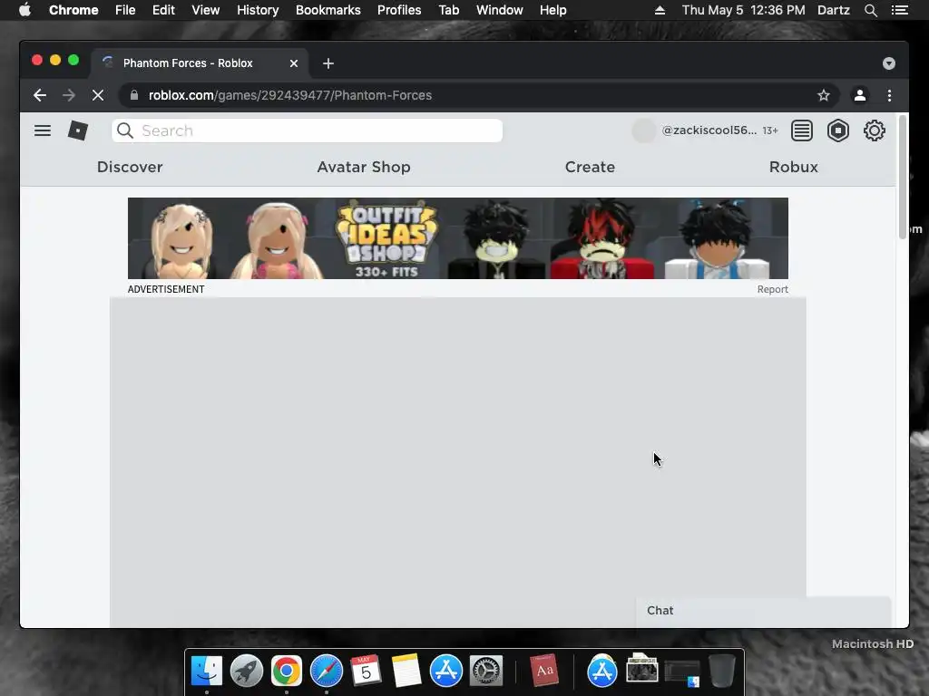
Task: Open the Robux page link
Action: (x=793, y=167)
